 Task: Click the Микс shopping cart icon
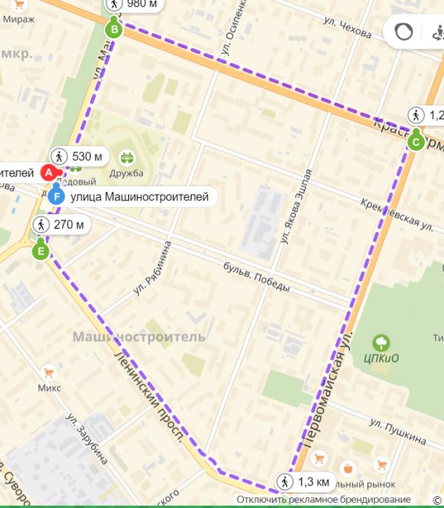[x=49, y=373]
